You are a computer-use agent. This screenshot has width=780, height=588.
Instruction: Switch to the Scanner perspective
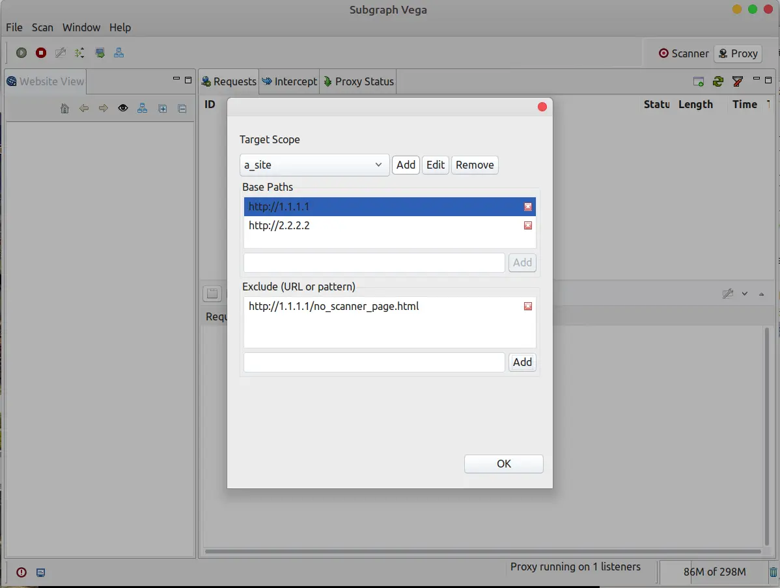[x=684, y=53]
